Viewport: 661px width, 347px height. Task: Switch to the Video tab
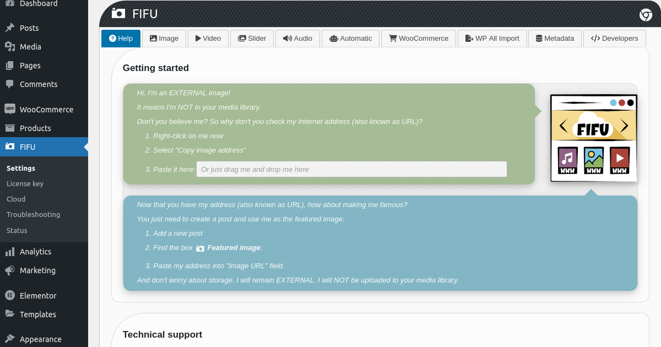pyautogui.click(x=208, y=39)
